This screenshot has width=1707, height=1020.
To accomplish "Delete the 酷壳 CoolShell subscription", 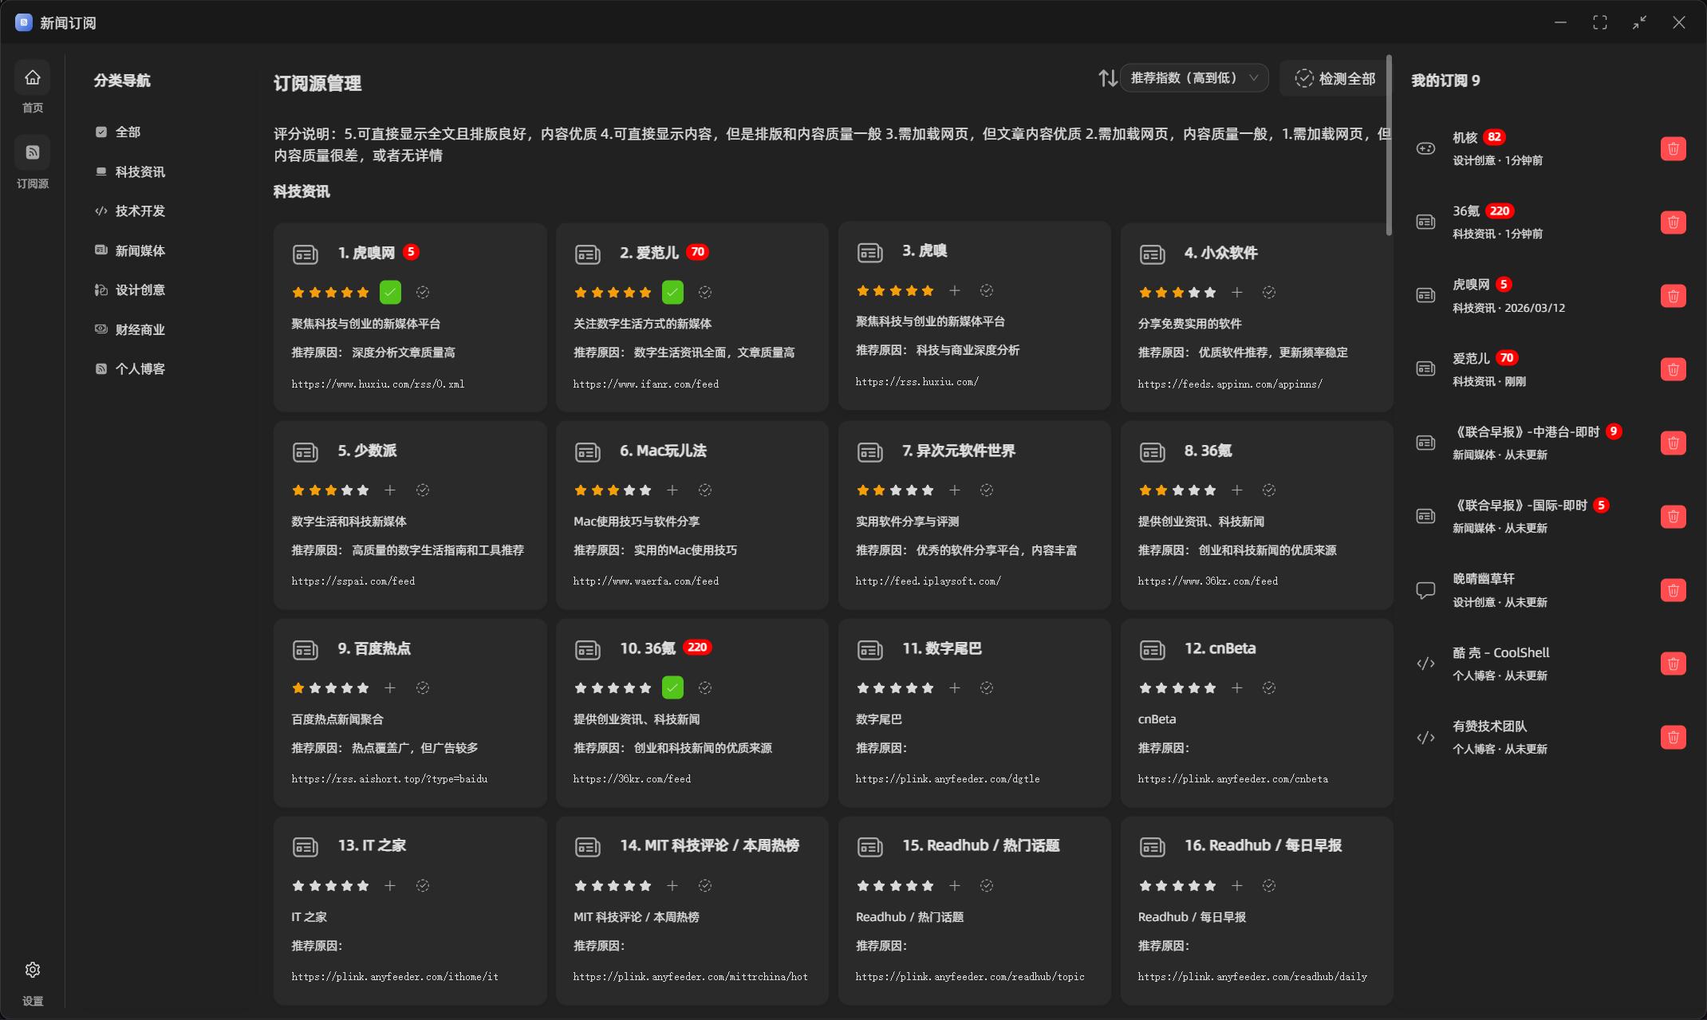I will point(1673,664).
